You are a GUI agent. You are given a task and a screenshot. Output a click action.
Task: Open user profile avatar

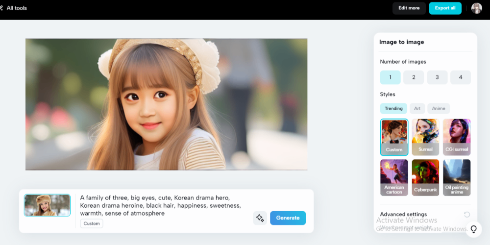pos(477,8)
